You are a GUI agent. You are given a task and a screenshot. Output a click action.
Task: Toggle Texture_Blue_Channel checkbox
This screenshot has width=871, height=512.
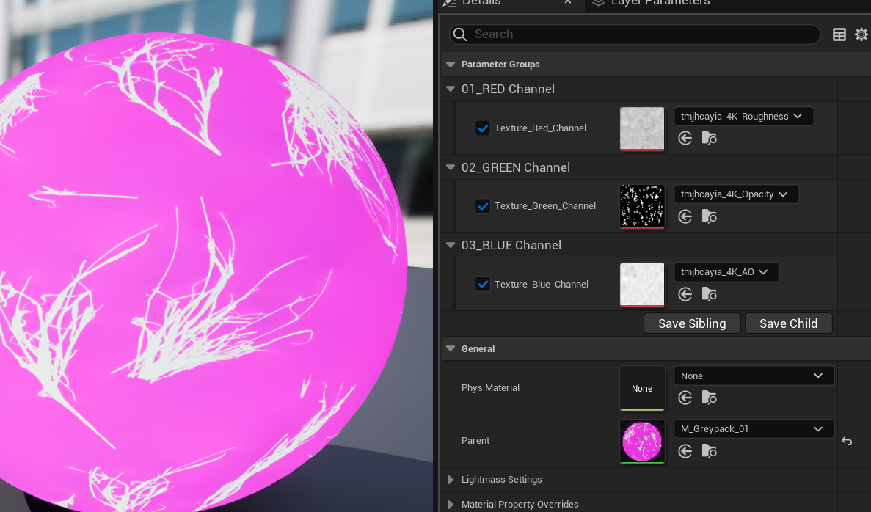pyautogui.click(x=483, y=285)
